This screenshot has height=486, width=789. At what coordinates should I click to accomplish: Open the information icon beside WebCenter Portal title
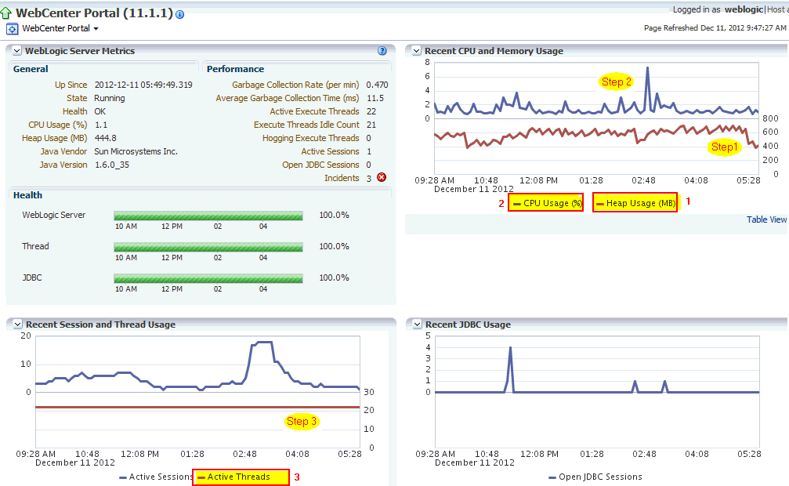pos(179,15)
